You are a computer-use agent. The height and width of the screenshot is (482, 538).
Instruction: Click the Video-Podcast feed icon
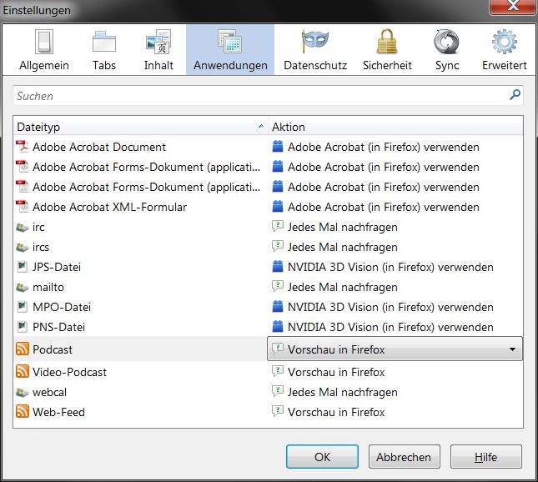click(23, 372)
